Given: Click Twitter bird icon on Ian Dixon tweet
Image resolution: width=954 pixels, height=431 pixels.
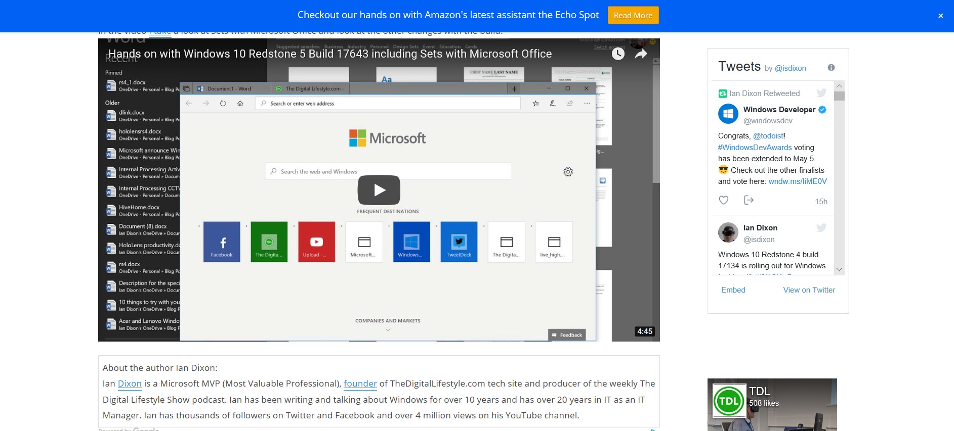Looking at the screenshot, I should pyautogui.click(x=821, y=228).
